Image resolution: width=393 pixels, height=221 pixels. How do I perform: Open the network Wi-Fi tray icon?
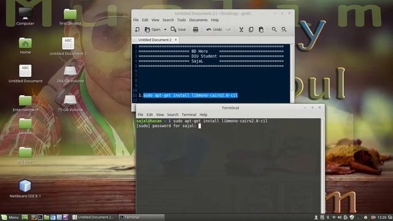pos(334,217)
